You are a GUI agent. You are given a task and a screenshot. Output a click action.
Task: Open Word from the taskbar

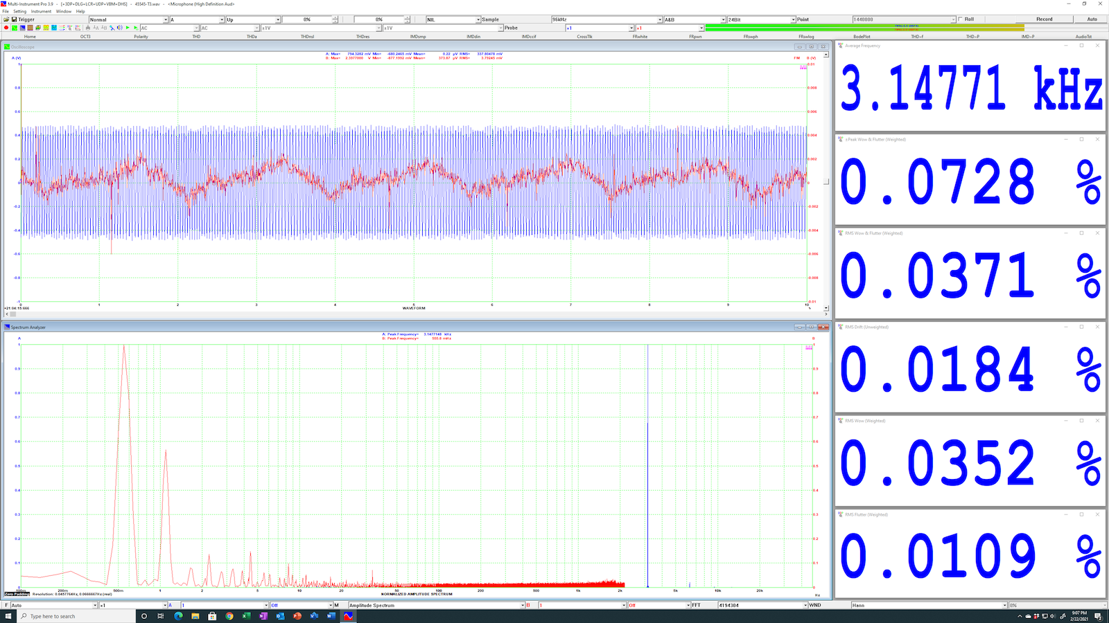(331, 616)
